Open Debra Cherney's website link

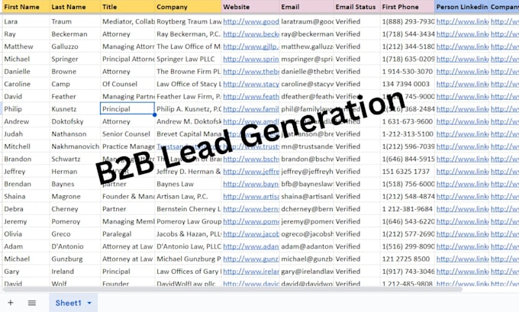coord(251,209)
